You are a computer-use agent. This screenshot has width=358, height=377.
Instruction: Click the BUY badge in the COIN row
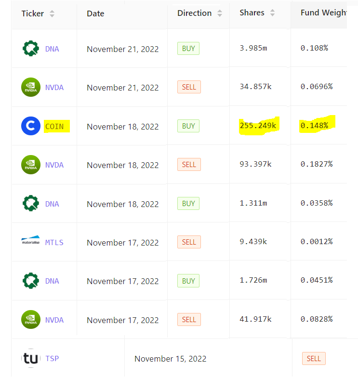click(x=188, y=126)
